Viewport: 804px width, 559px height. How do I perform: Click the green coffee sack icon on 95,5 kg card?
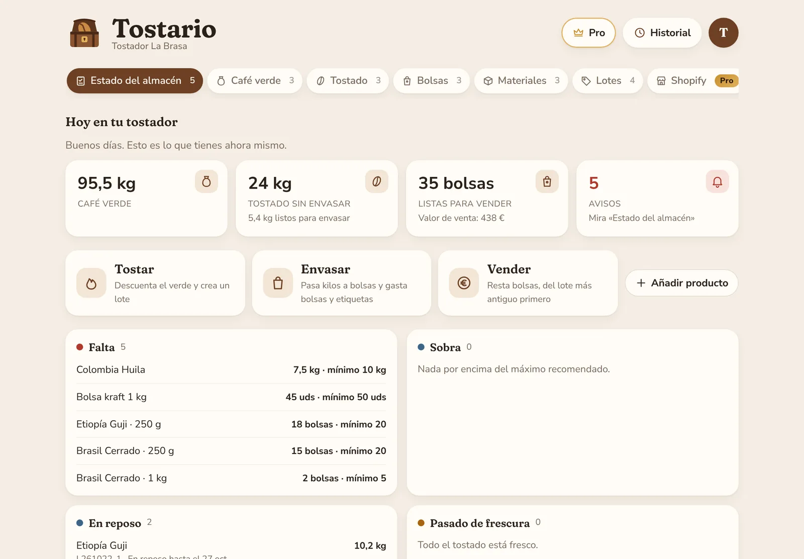click(x=207, y=181)
